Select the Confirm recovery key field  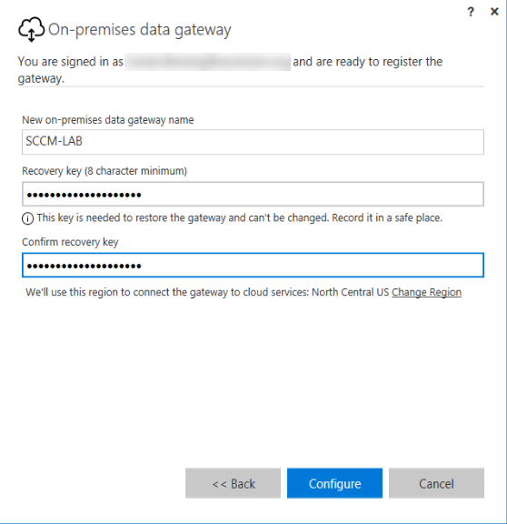[253, 265]
